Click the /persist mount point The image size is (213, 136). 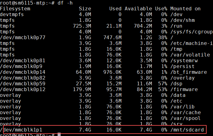tap(183, 66)
